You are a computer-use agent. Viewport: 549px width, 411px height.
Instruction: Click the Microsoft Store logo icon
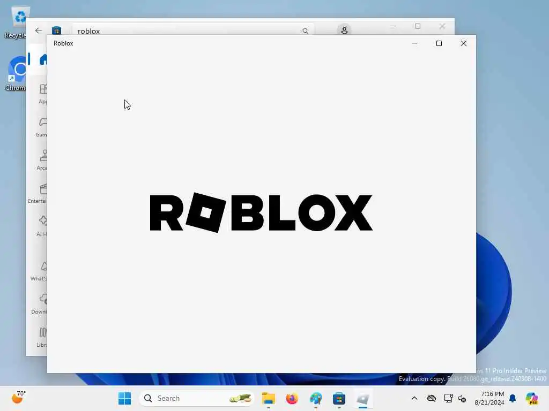tap(56, 31)
